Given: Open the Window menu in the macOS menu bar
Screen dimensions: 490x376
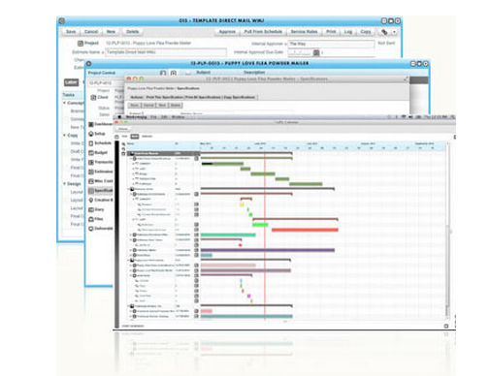Looking at the screenshot, I should [178, 117].
